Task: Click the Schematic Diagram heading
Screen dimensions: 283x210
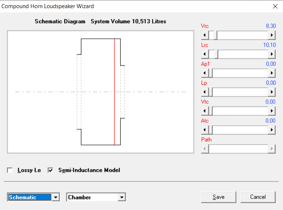Action: coord(60,21)
